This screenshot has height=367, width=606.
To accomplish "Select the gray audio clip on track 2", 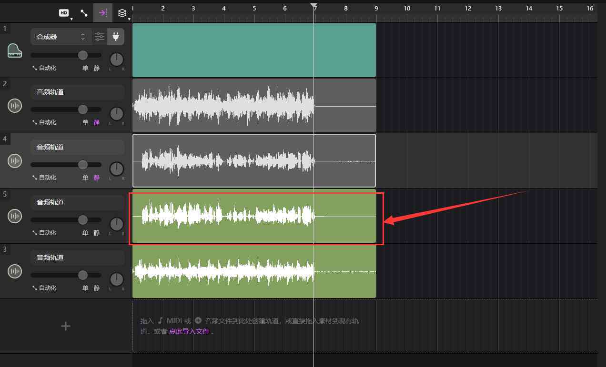I will tap(254, 105).
